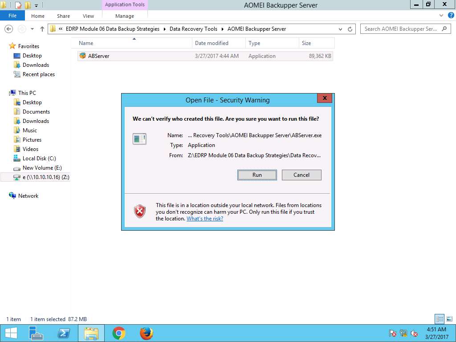456x342 pixels.
Task: Open the Windows Start button
Action: pos(11,333)
